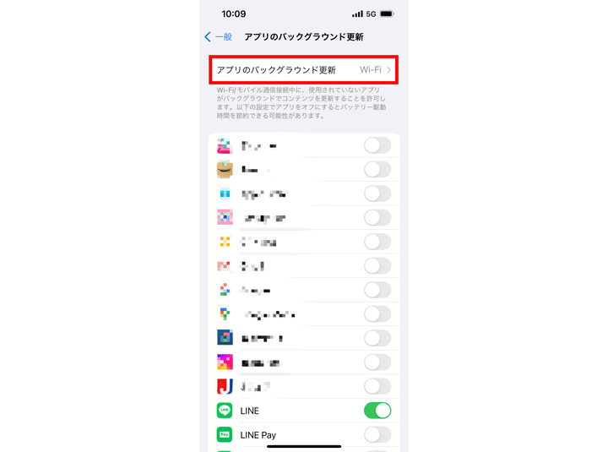Image resolution: width=608 pixels, height=452 pixels.
Task: Open the Wi-Fi chevron in highlighted row
Action: (x=388, y=70)
